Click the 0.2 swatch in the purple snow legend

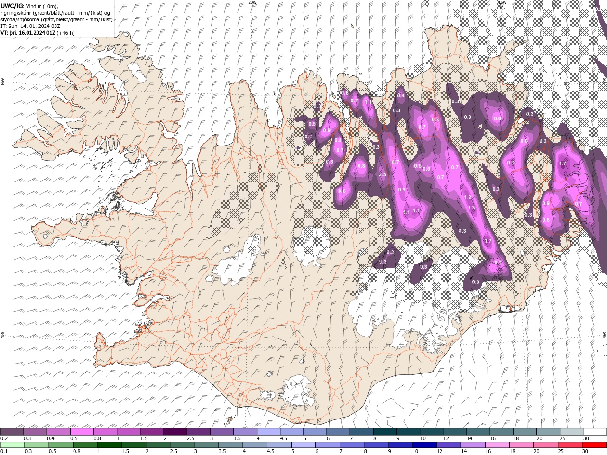tap(12, 431)
